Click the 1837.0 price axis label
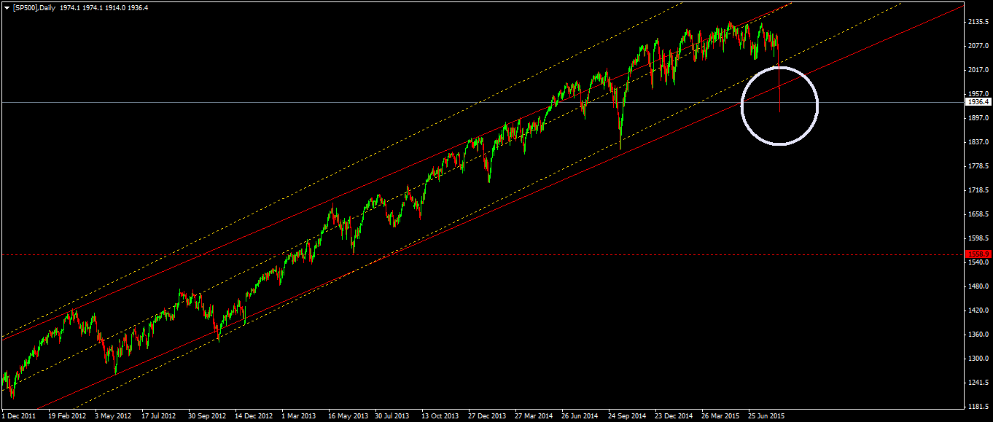Screen dimensions: 993x422 coord(978,142)
